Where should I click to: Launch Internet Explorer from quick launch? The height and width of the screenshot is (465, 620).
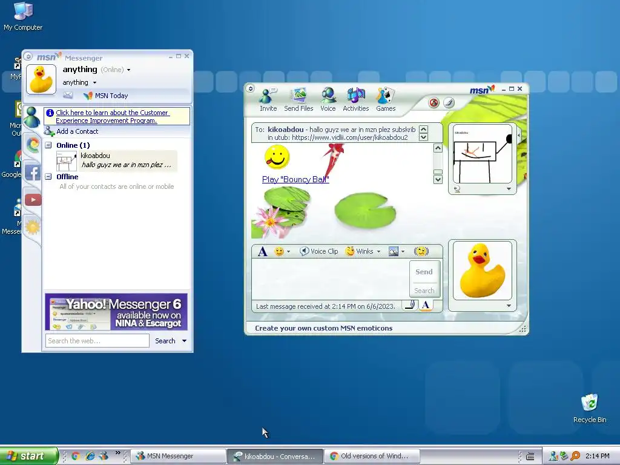pyautogui.click(x=90, y=456)
